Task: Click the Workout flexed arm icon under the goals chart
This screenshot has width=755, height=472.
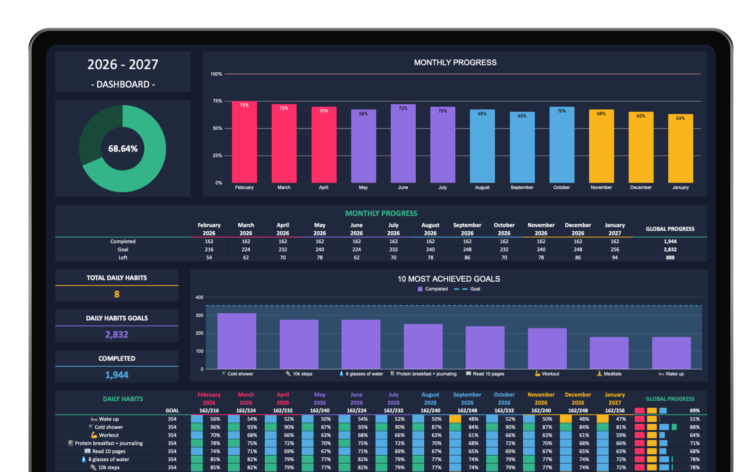Action: click(x=537, y=373)
